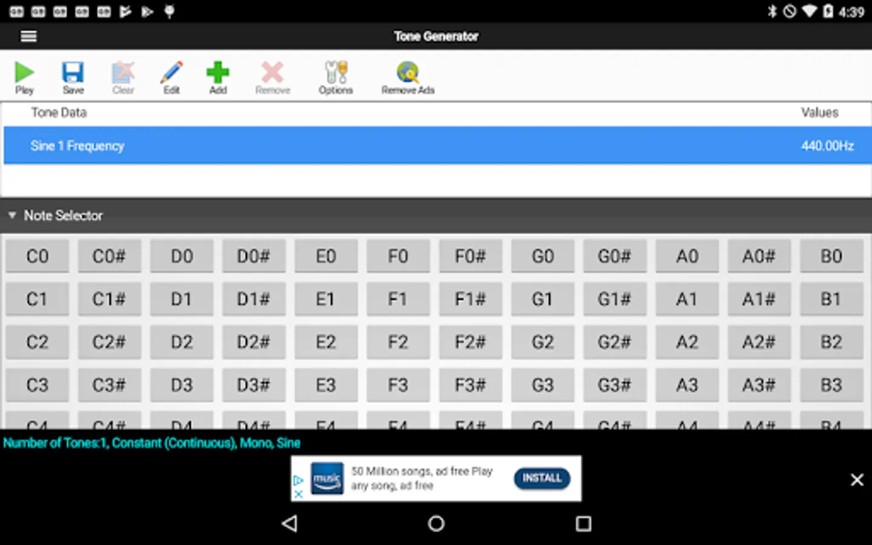Choose the G1 note button

543,299
